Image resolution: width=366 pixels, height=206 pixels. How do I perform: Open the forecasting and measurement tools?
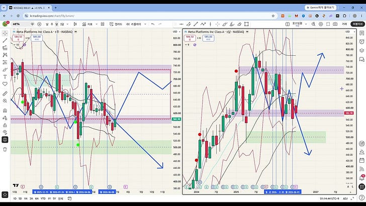pyautogui.click(x=5, y=62)
